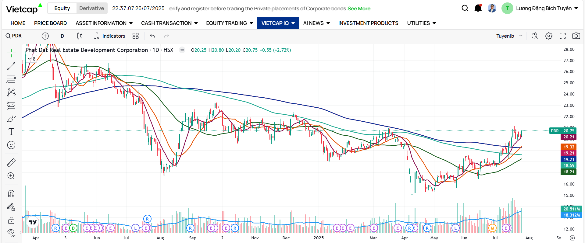585x243 pixels.
Task: Change the D time interval
Action: pos(62,36)
